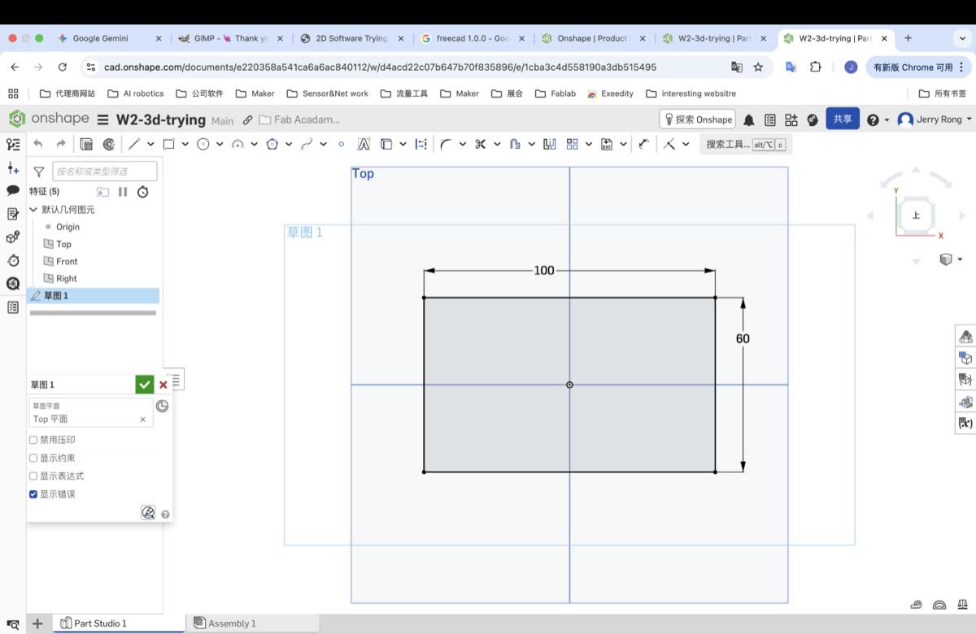This screenshot has width=976, height=634.
Task: Select the Offset sketch tool
Action: pyautogui.click(x=515, y=144)
